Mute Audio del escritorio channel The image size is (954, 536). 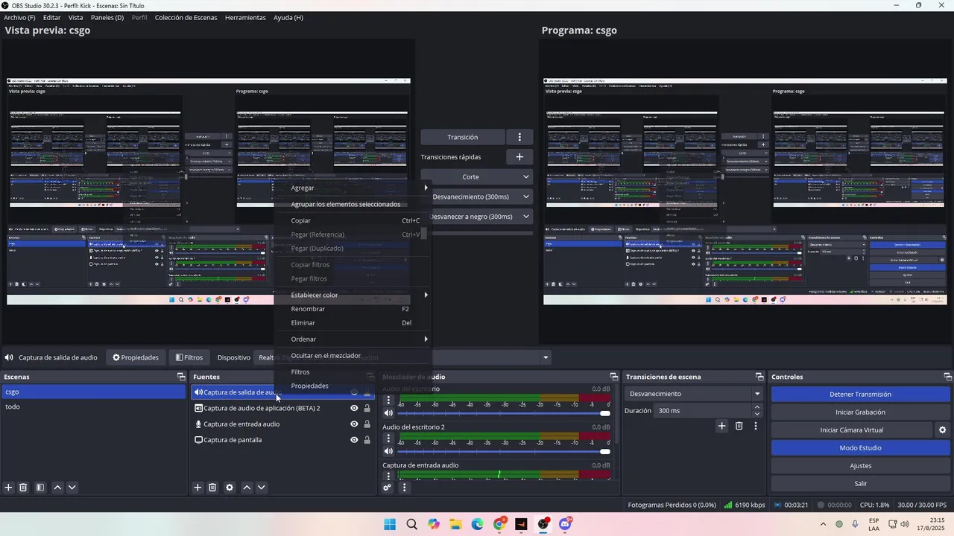point(388,413)
